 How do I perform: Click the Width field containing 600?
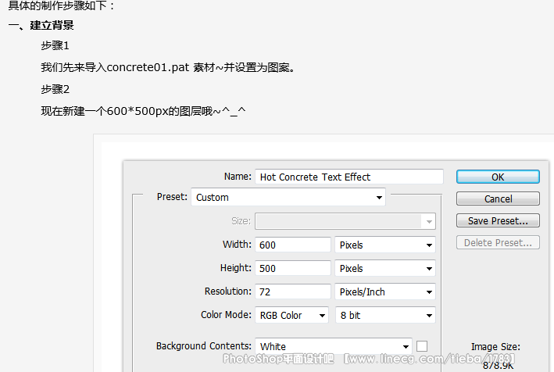click(x=293, y=245)
